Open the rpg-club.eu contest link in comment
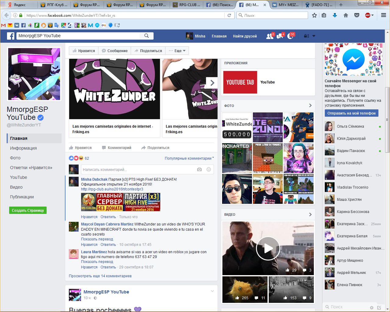Image resolution: width=390 pixels, height=312 pixels. click(112, 189)
